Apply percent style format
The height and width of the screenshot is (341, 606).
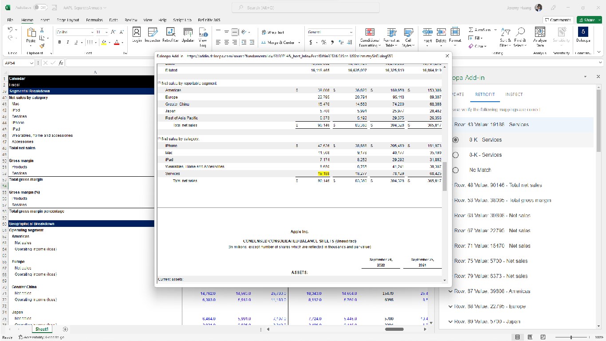[x=324, y=43]
